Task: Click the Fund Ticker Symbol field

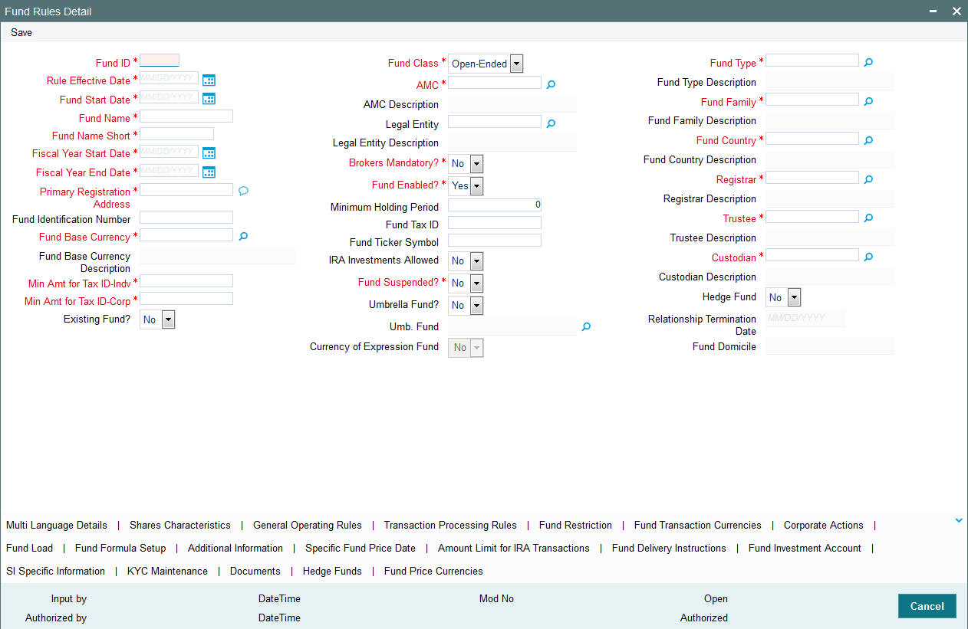Action: [x=495, y=241]
